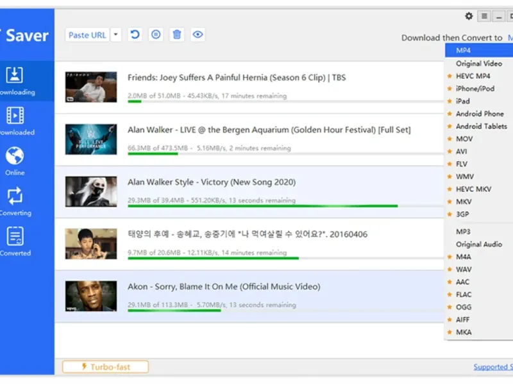This screenshot has width=513, height=384.
Task: Select title 'Akon - Sorry, Blame It On Me'
Action: [224, 287]
